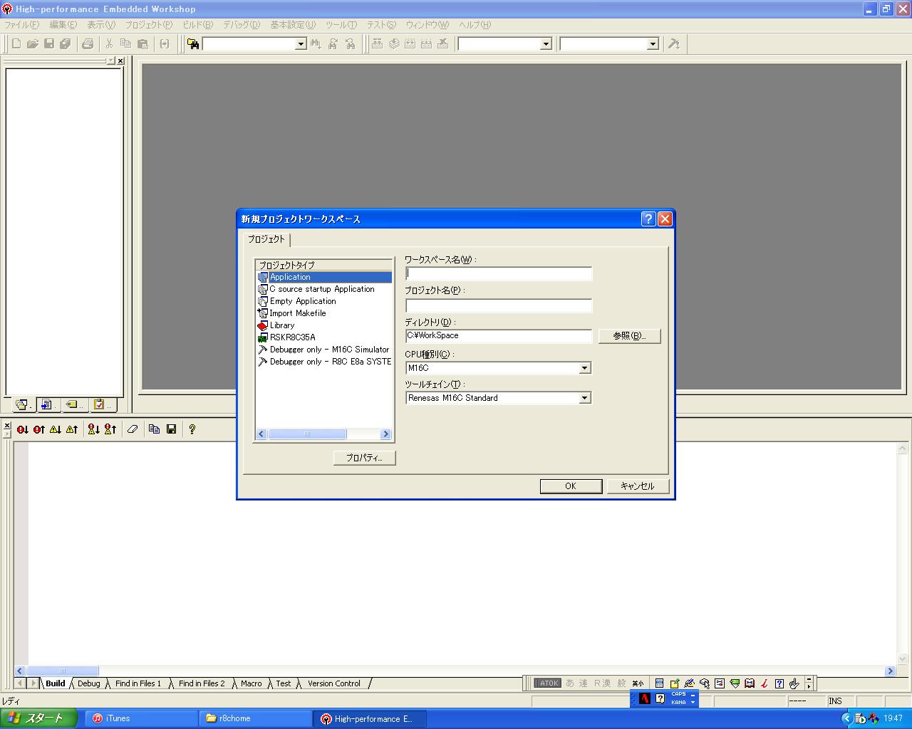Click the previous warning icon in output toolbar
This screenshot has width=912, height=729.
coord(72,429)
